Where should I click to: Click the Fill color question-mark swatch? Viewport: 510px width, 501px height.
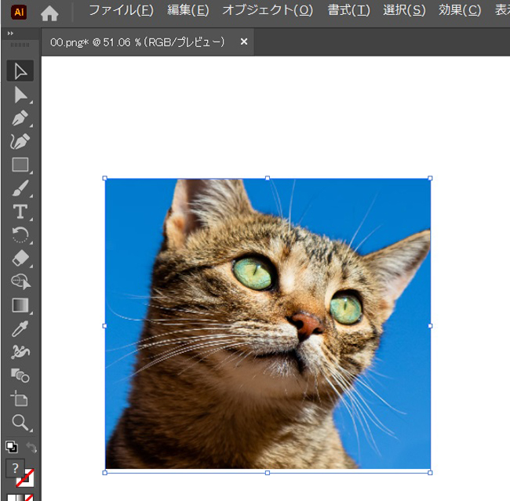(x=15, y=468)
